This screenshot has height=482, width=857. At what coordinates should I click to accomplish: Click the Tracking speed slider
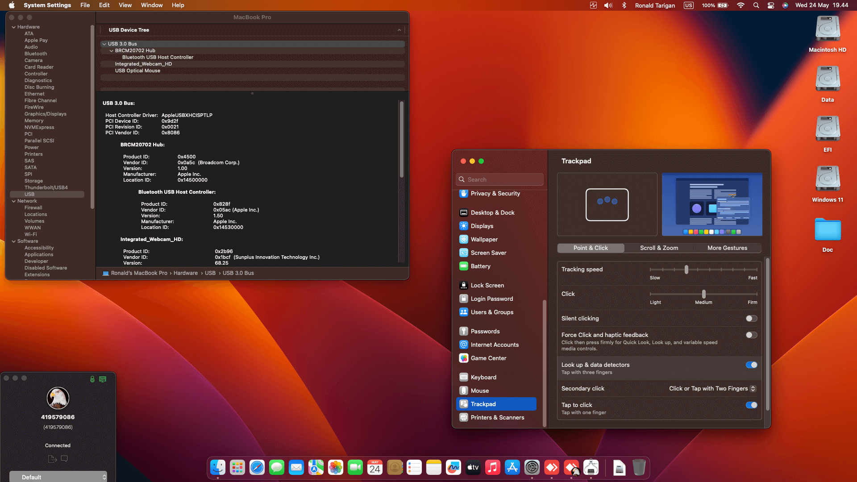point(686,270)
